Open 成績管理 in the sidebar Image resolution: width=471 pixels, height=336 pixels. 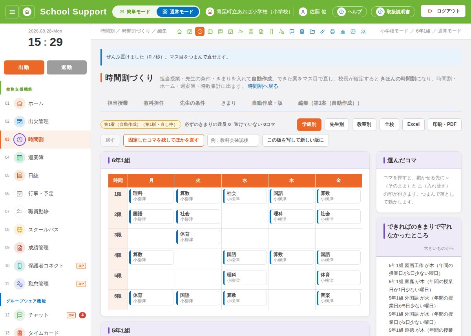46,248
